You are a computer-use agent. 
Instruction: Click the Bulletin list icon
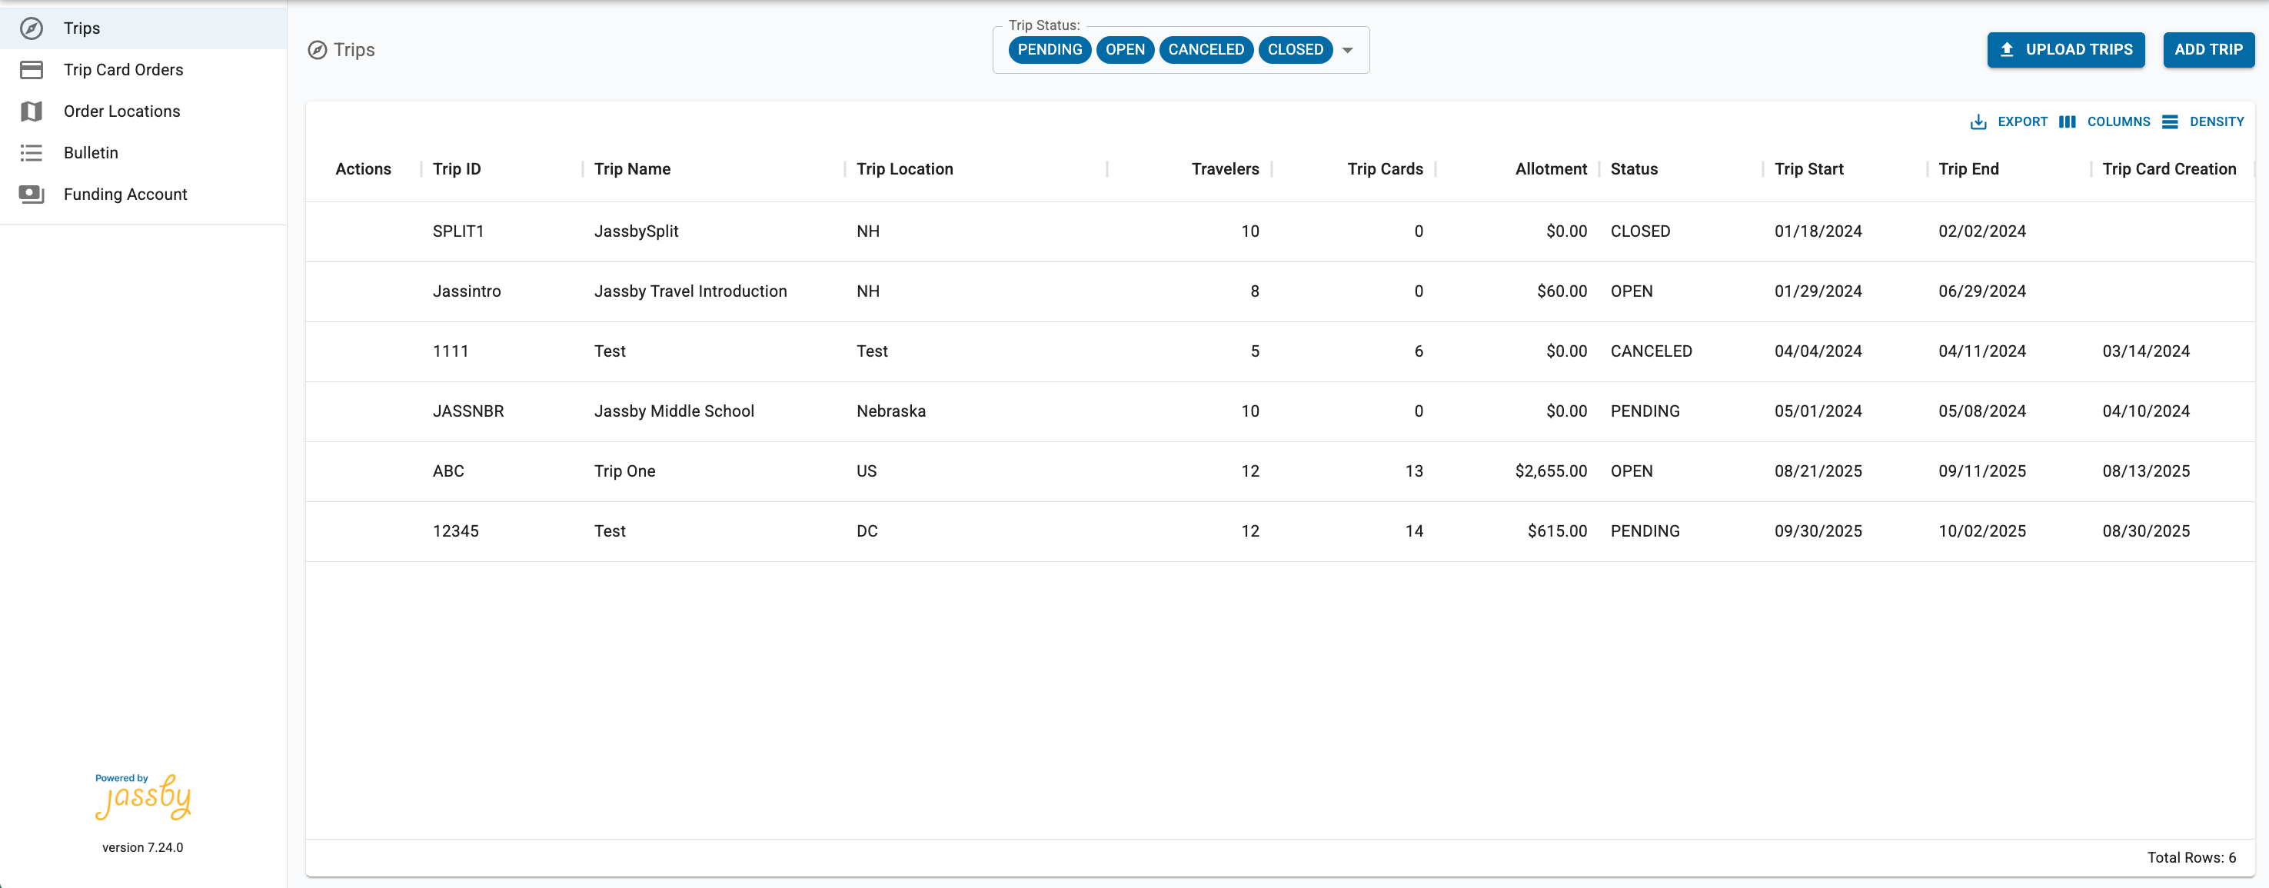(x=32, y=152)
